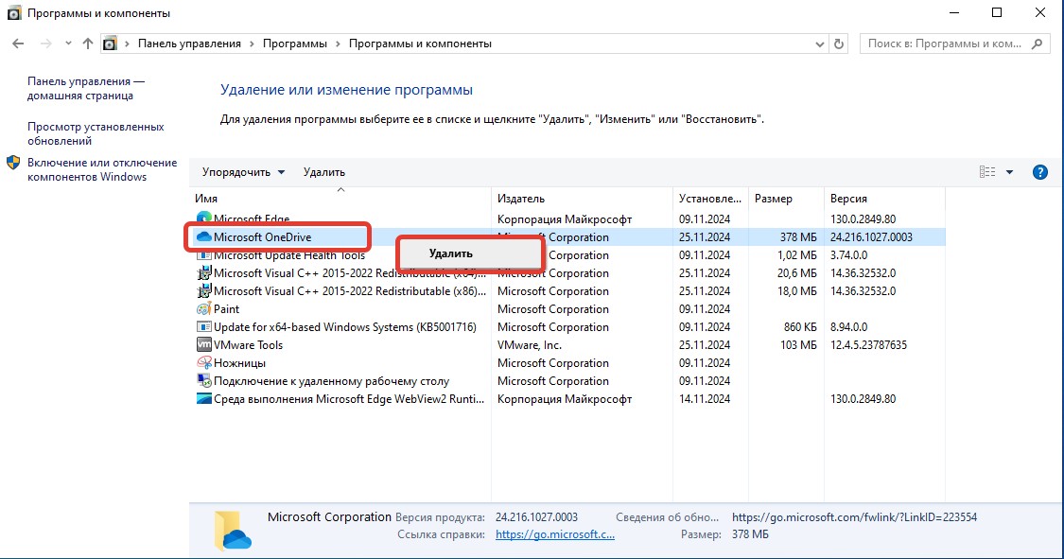Select the Microsoft Edge icon
The height and width of the screenshot is (559, 1064).
click(203, 218)
